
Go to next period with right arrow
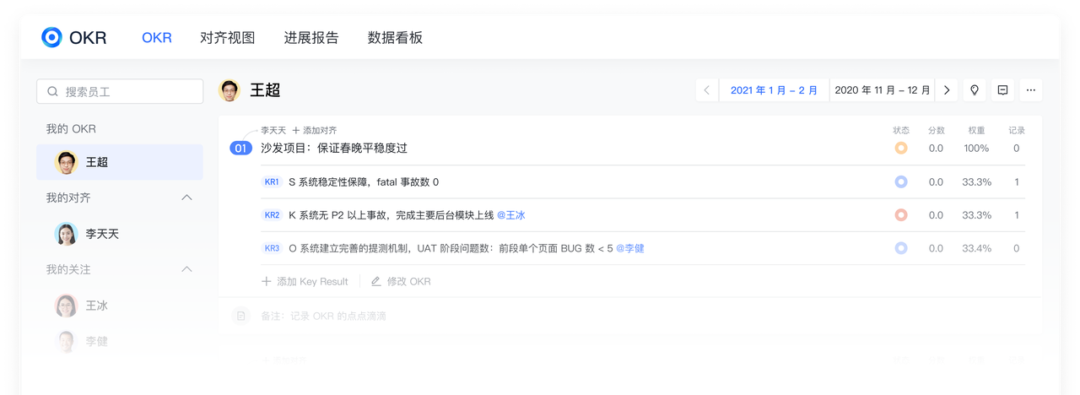pyautogui.click(x=947, y=90)
